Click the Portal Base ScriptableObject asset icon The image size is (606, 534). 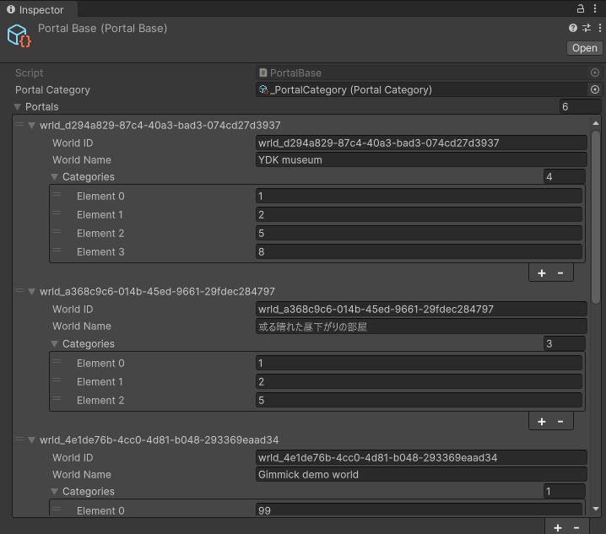(19, 35)
